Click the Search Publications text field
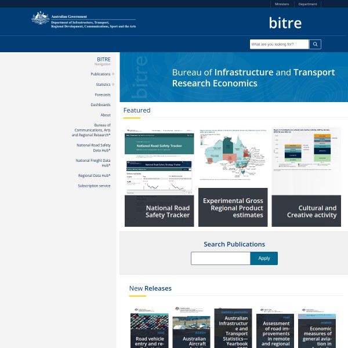The height and width of the screenshot is (348, 348). [x=220, y=258]
